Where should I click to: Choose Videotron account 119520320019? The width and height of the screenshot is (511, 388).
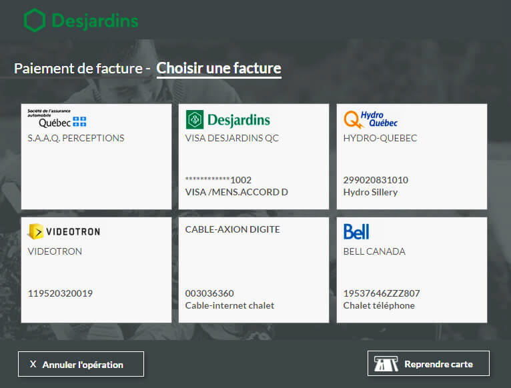(60, 293)
